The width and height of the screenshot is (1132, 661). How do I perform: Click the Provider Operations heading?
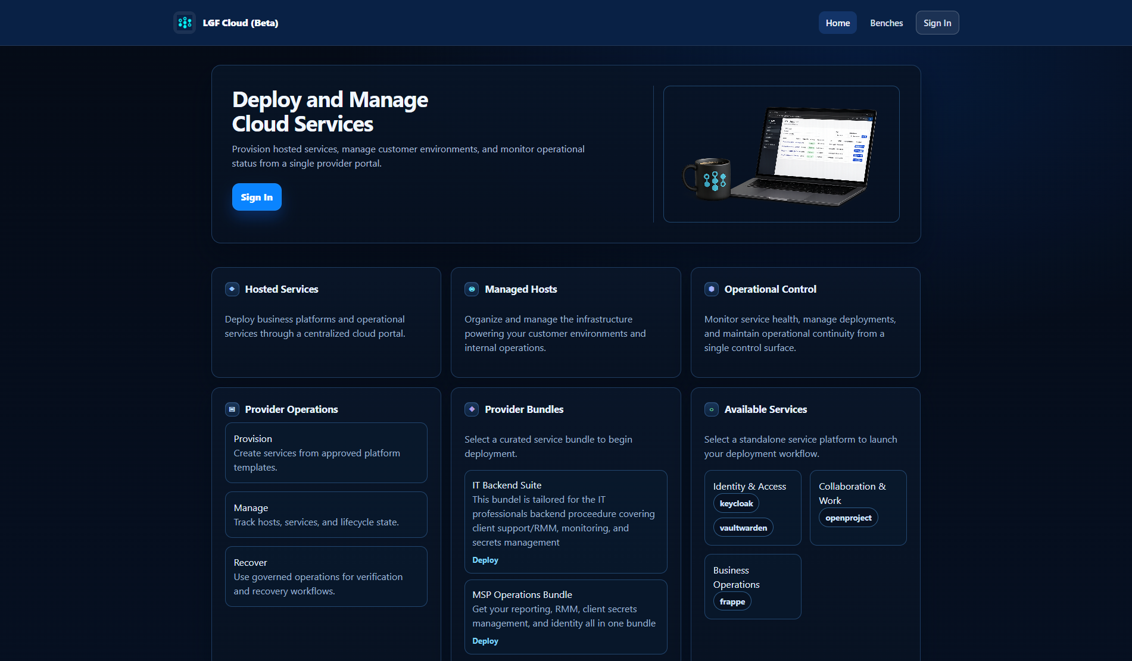pos(291,409)
